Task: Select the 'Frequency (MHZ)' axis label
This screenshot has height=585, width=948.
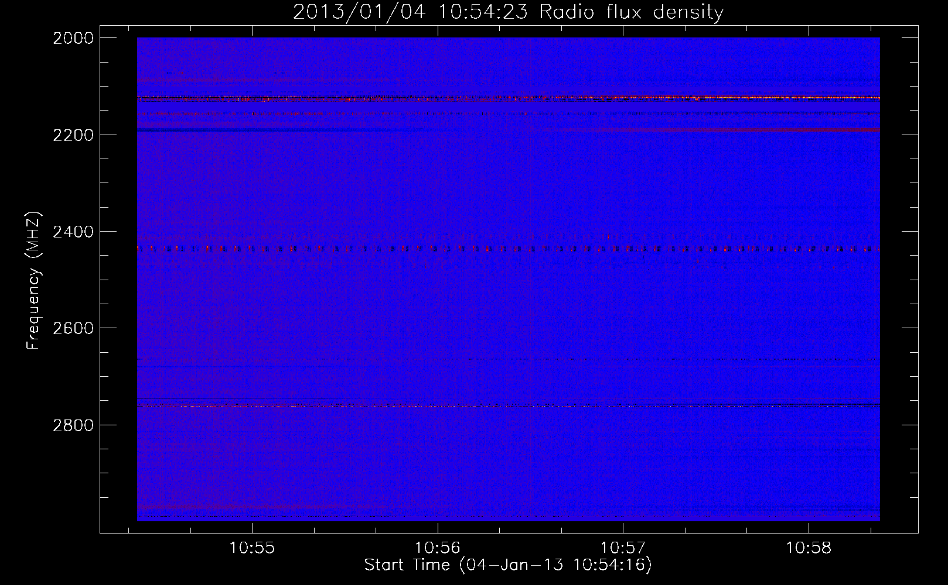Action: click(x=33, y=281)
